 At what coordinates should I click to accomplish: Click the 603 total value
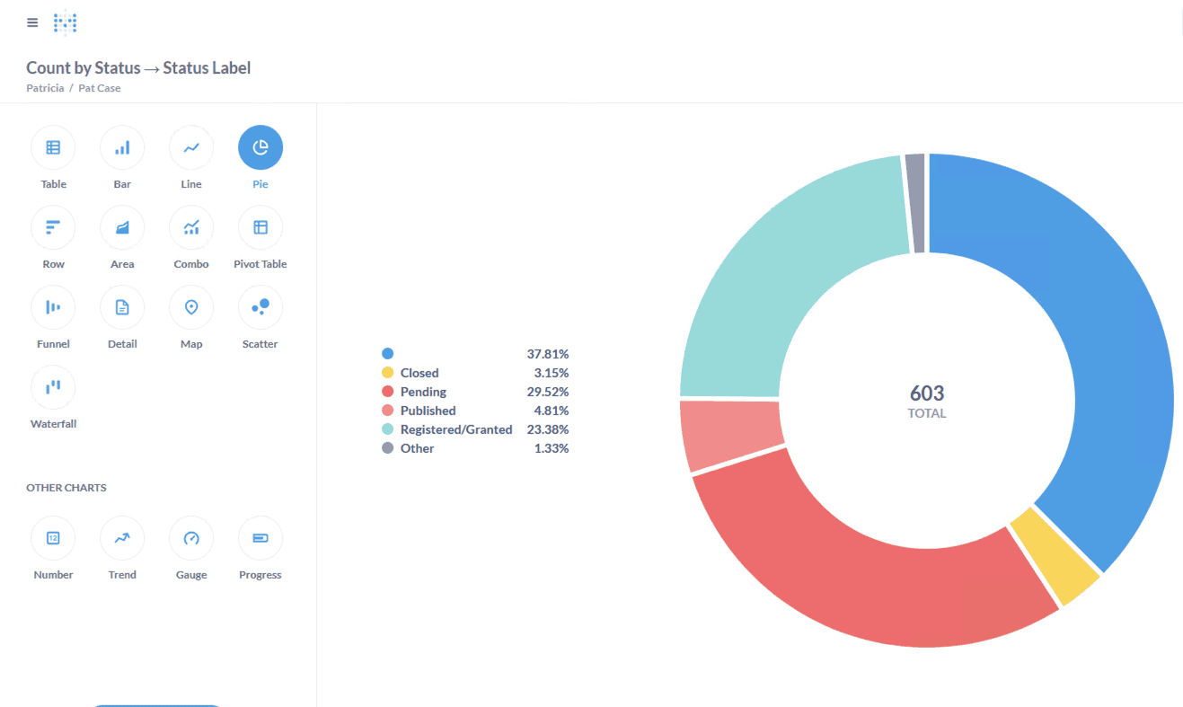click(927, 393)
